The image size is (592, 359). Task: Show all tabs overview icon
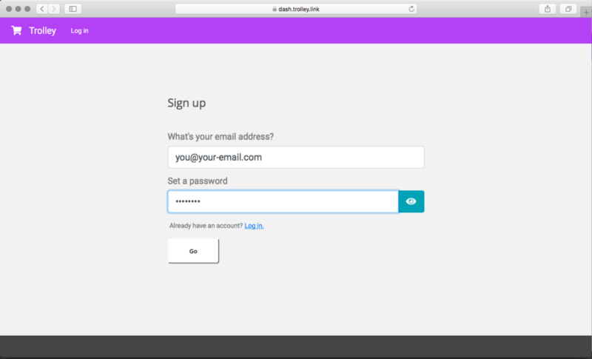tap(568, 9)
